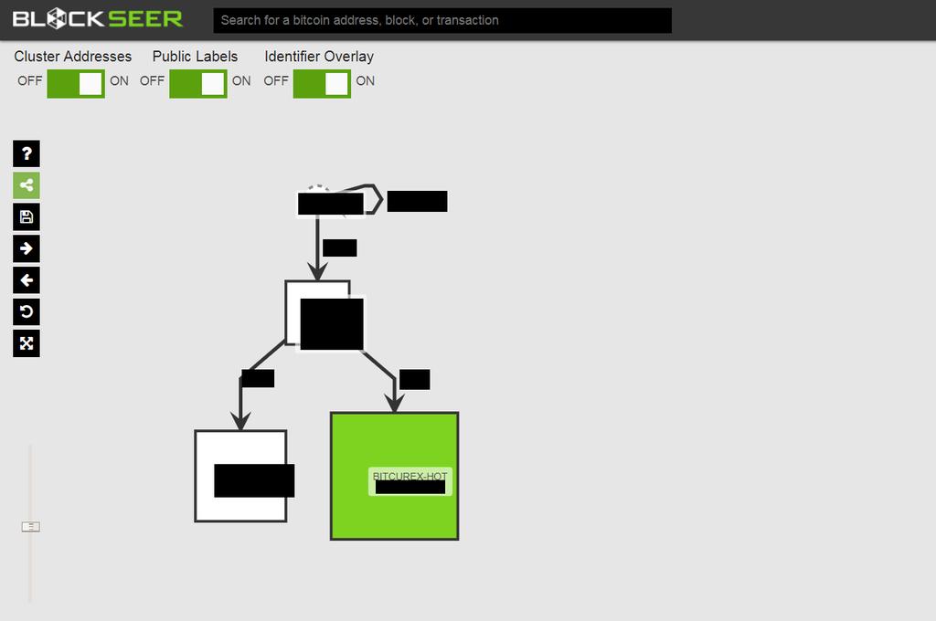936x621 pixels.
Task: Adjust the vertical zoom slider handle
Action: pos(30,527)
